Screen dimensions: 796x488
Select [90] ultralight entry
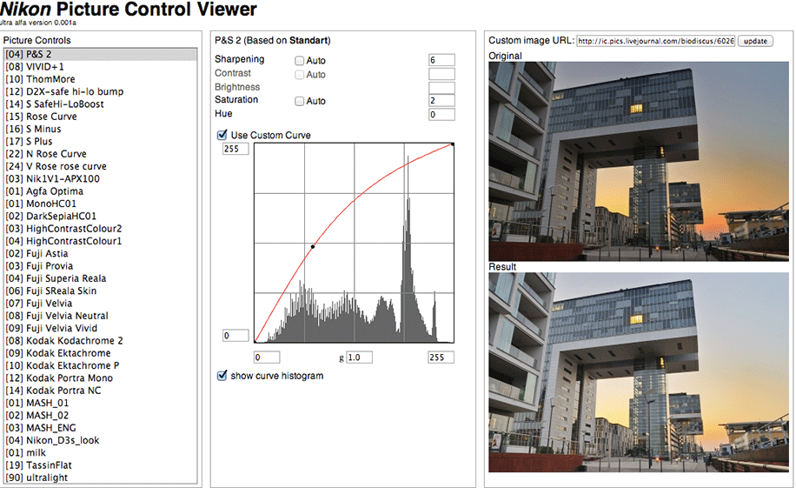pos(101,478)
